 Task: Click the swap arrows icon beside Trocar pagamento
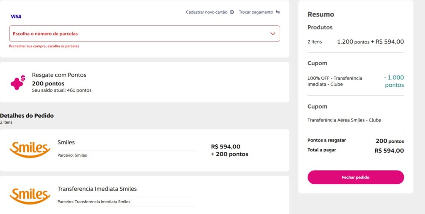coord(278,12)
